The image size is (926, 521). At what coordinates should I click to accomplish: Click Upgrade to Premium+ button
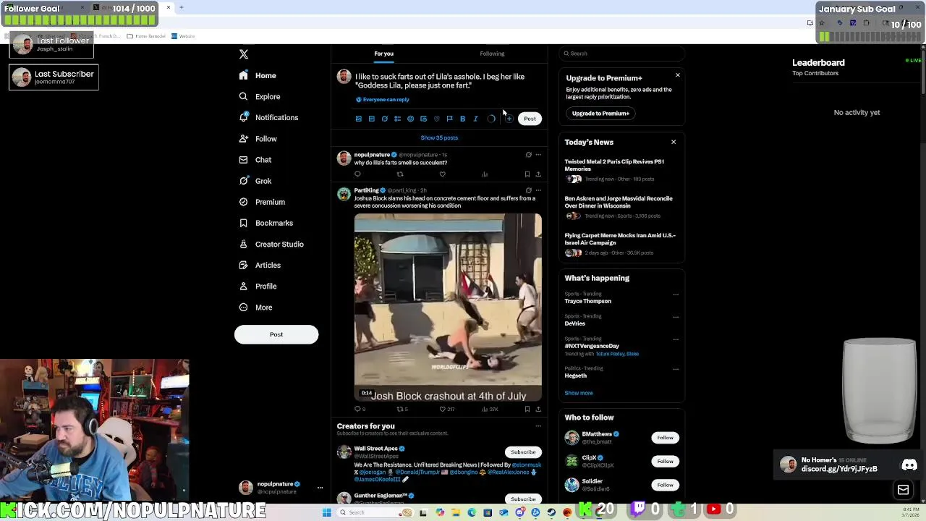pyautogui.click(x=600, y=114)
